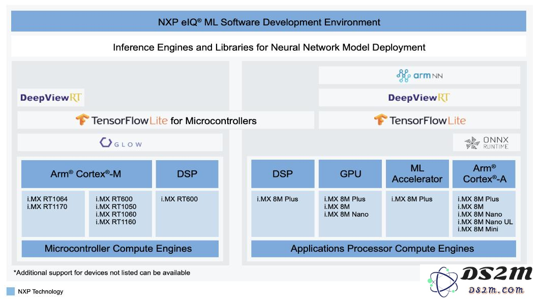
Task: Click the "GLOW" wordmark text
Action: click(128, 144)
